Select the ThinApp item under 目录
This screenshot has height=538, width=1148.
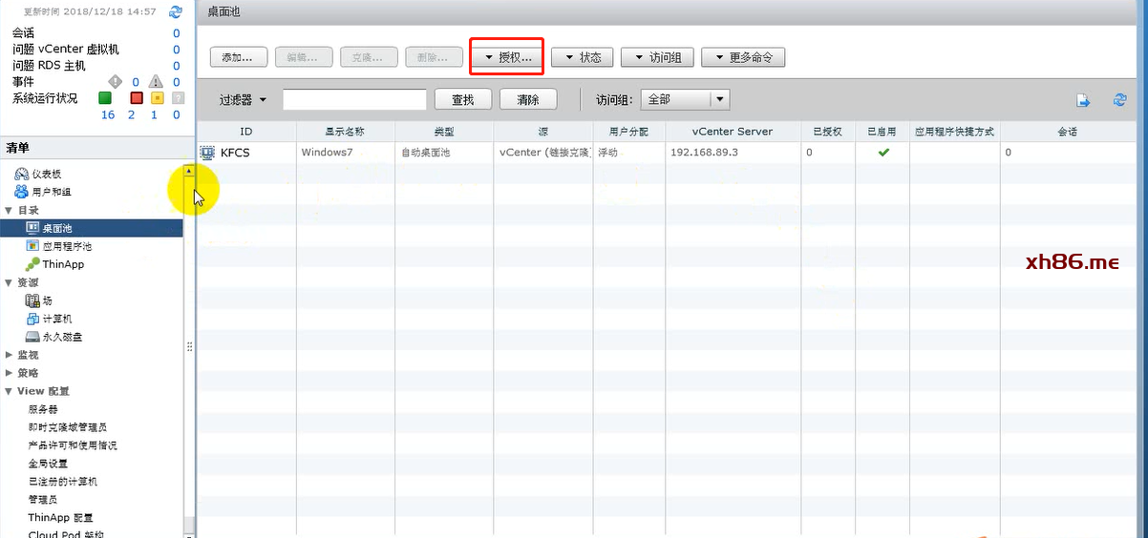pos(62,264)
